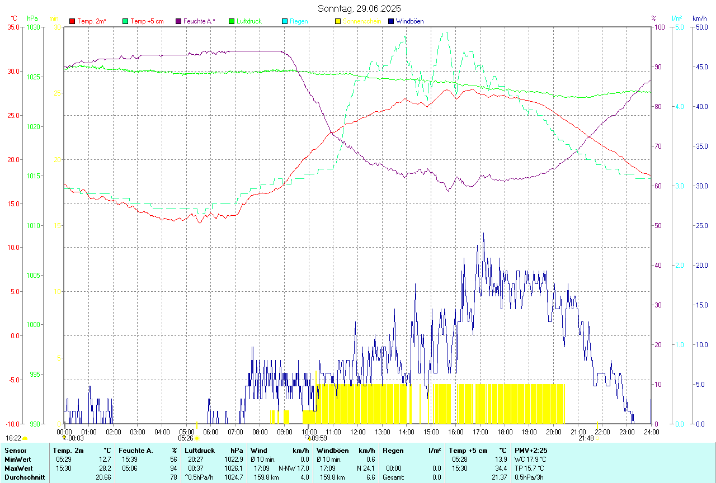Click the sunrise sun icon beside 05:26

pyautogui.click(x=197, y=439)
